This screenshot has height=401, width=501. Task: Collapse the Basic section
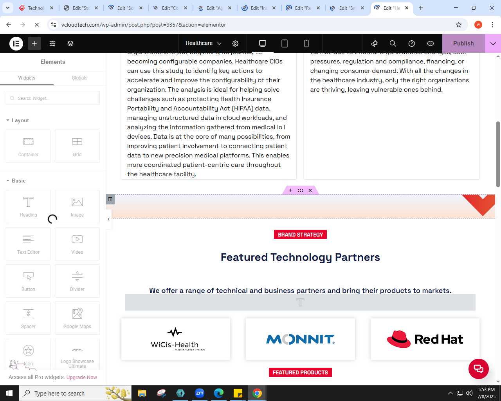[16, 181]
